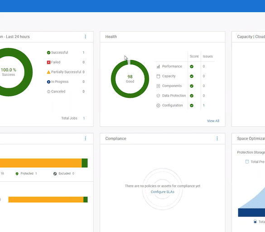Click the Protected green shield icon
The height and width of the screenshot is (232, 265).
17,174
